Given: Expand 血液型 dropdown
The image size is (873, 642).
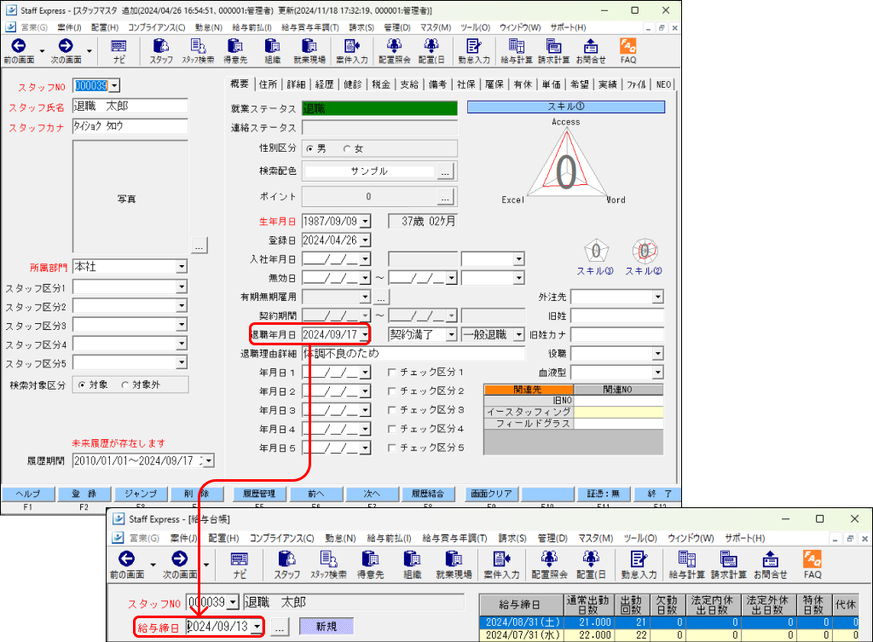Looking at the screenshot, I should point(658,373).
